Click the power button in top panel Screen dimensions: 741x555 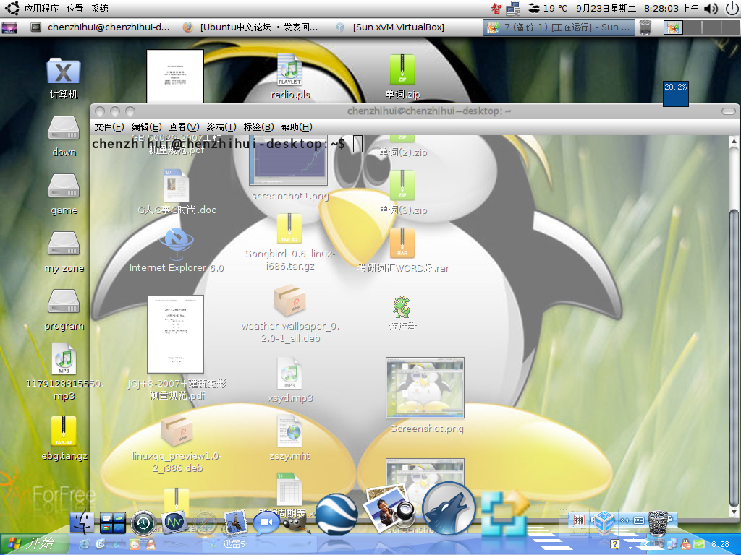coord(732,9)
